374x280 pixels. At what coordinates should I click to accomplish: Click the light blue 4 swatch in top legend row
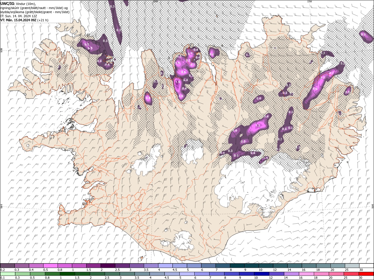[165, 266]
